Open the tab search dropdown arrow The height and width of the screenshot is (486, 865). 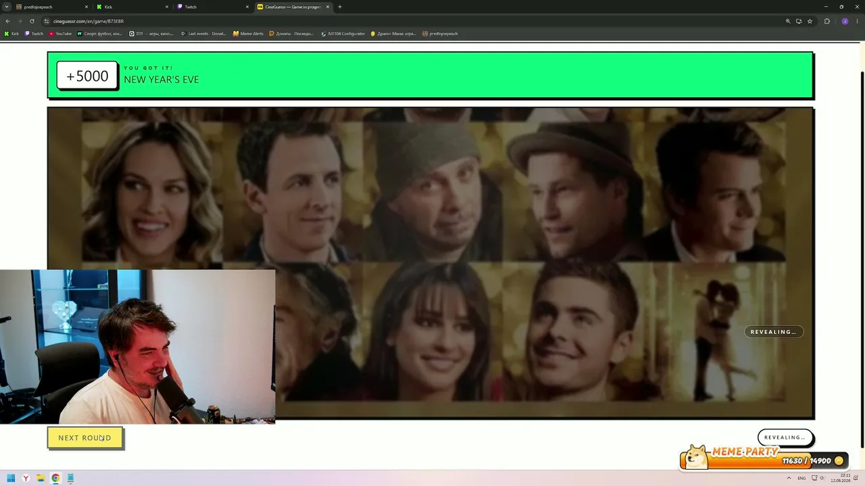click(x=7, y=7)
